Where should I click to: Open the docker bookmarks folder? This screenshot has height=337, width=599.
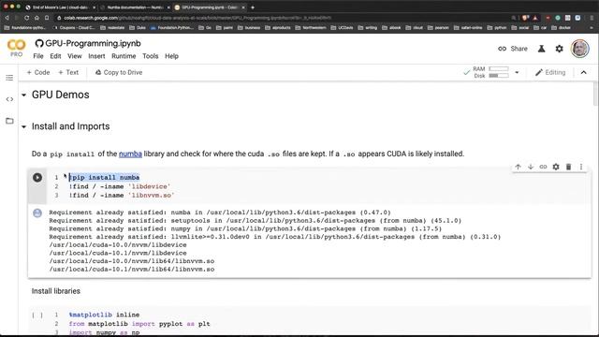(x=562, y=27)
